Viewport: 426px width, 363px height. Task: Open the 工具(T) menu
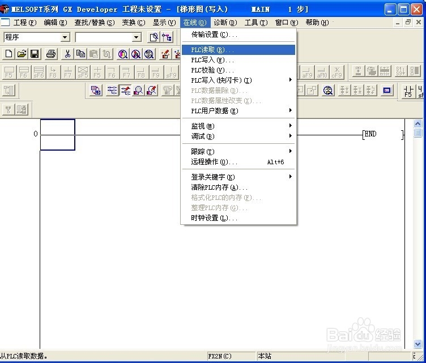(256, 22)
